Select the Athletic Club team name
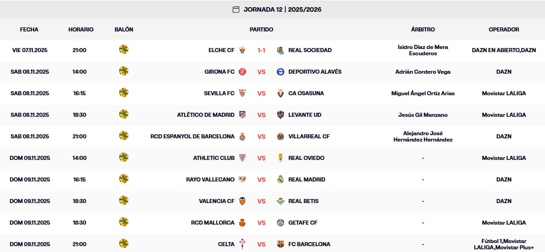545x252 pixels. click(214, 158)
